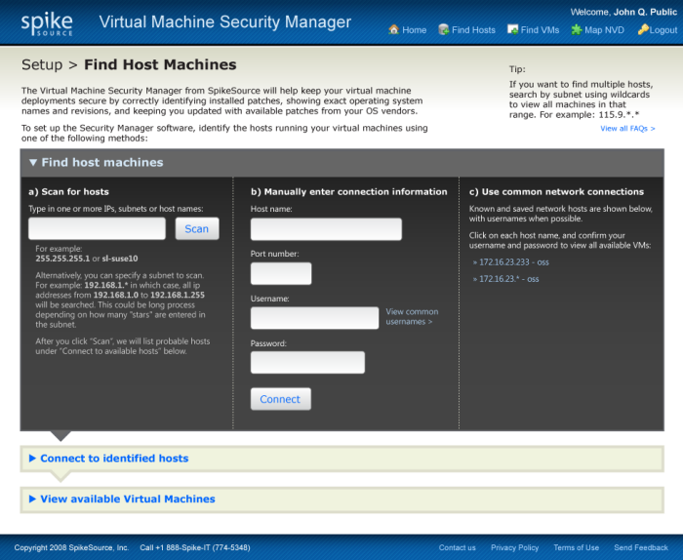The height and width of the screenshot is (560, 683).
Task: Click example text 255.255.255.1
Action: 62,259
